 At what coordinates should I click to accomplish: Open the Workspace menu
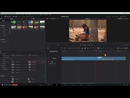(46, 15)
